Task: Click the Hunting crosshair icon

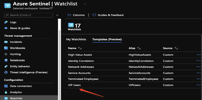Action: pos(6,54)
